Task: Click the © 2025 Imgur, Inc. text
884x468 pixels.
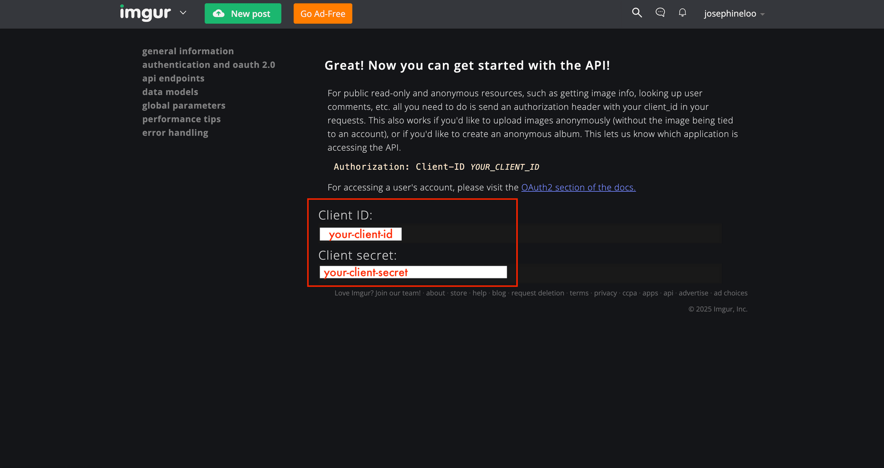Action: [718, 309]
